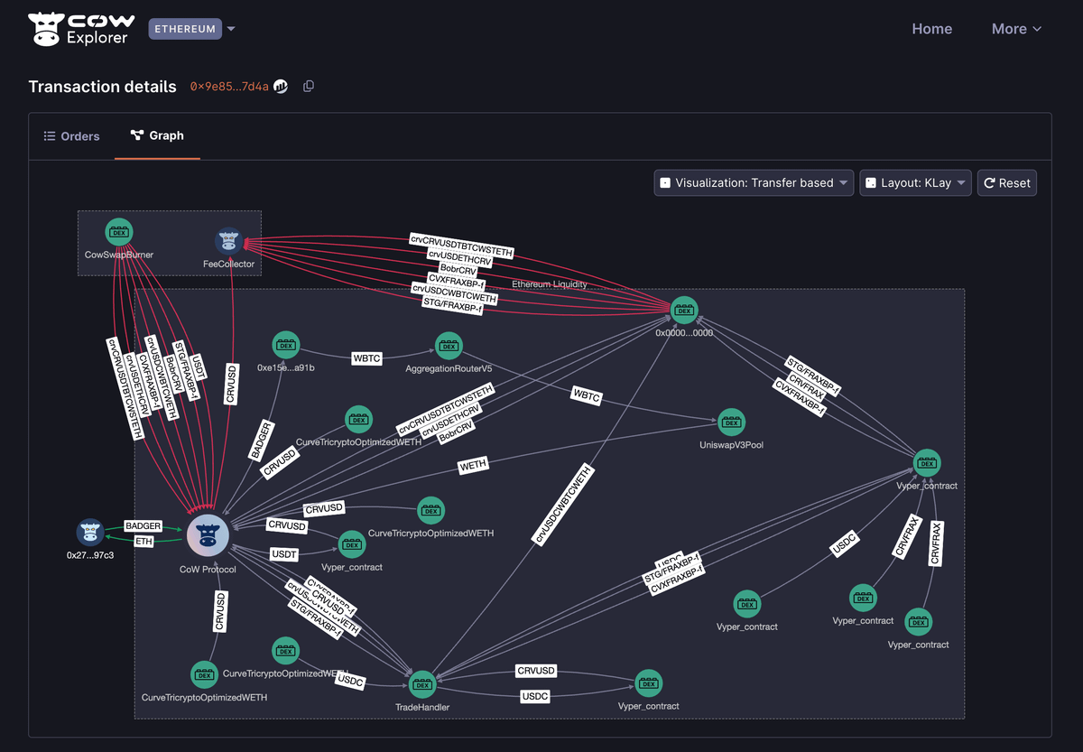This screenshot has height=752, width=1083.
Task: Click the 0x27...97c3 trader node
Action: (90, 533)
